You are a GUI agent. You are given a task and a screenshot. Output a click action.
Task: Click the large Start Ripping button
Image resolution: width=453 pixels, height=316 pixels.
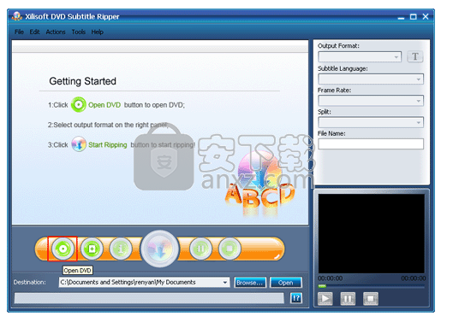tap(159, 249)
